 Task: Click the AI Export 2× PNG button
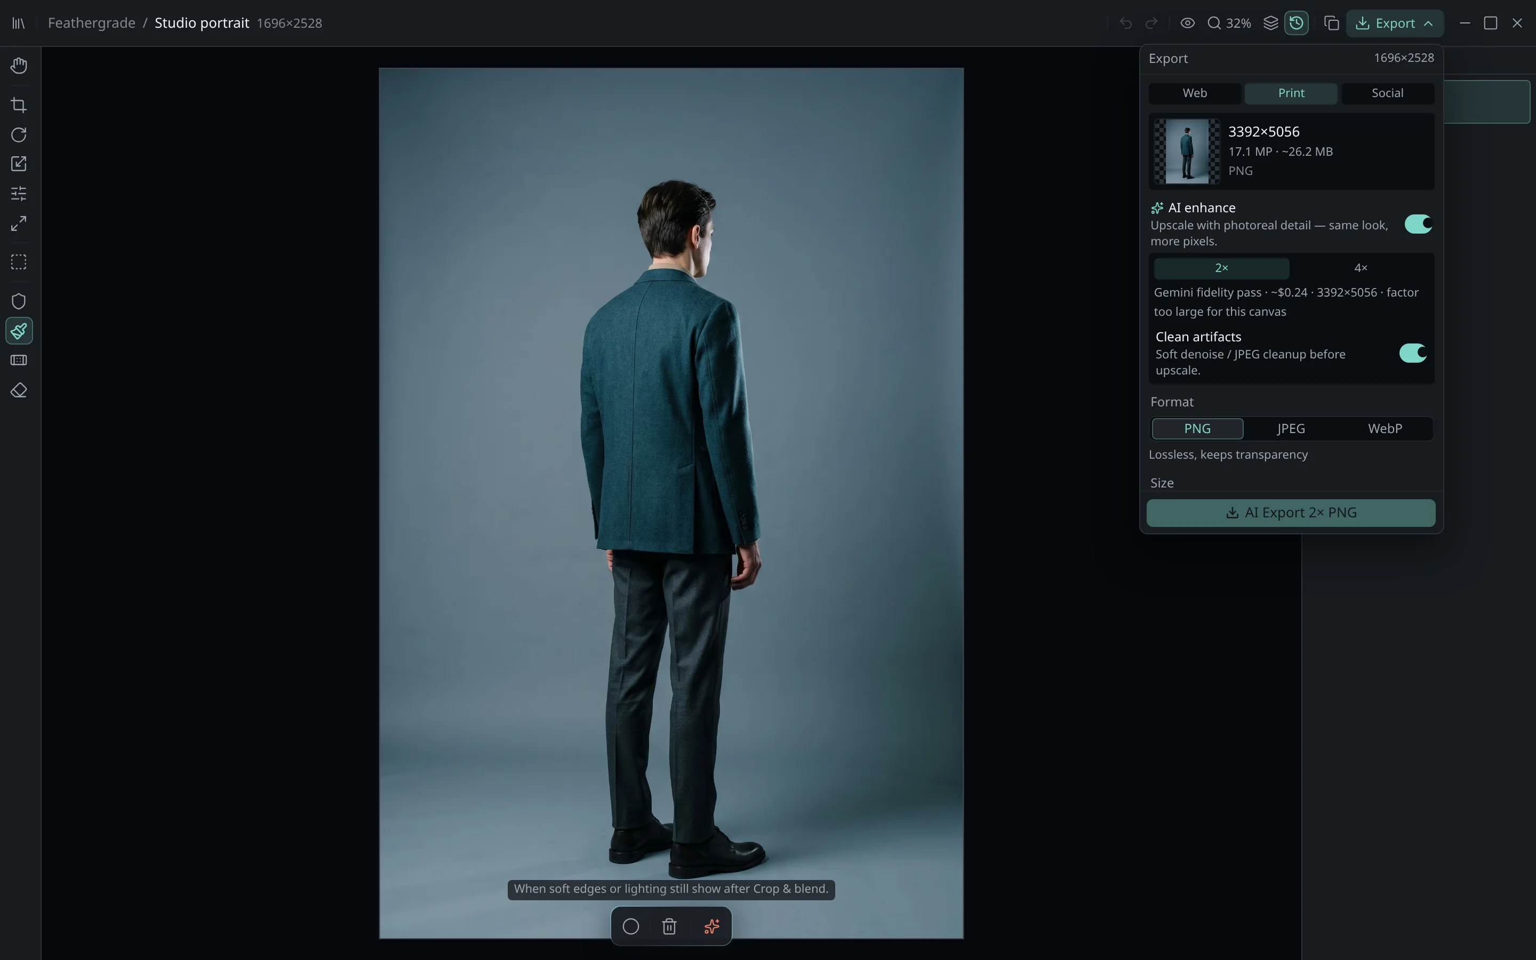[1291, 513]
